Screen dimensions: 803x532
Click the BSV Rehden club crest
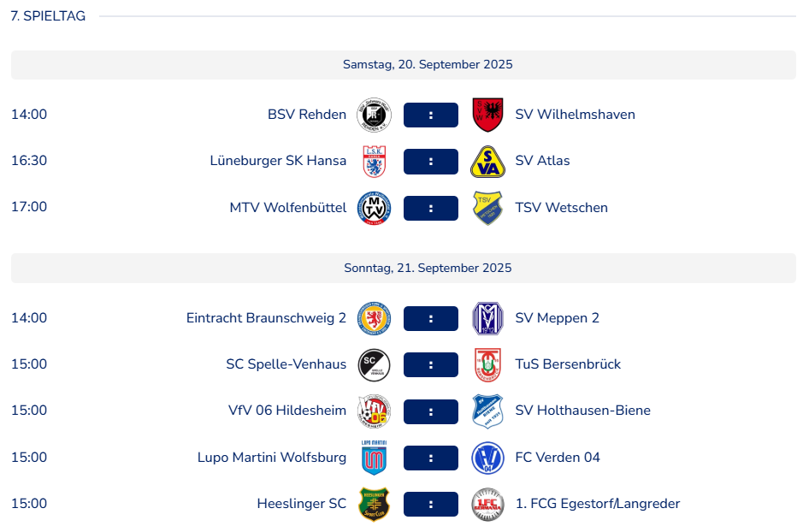point(374,115)
